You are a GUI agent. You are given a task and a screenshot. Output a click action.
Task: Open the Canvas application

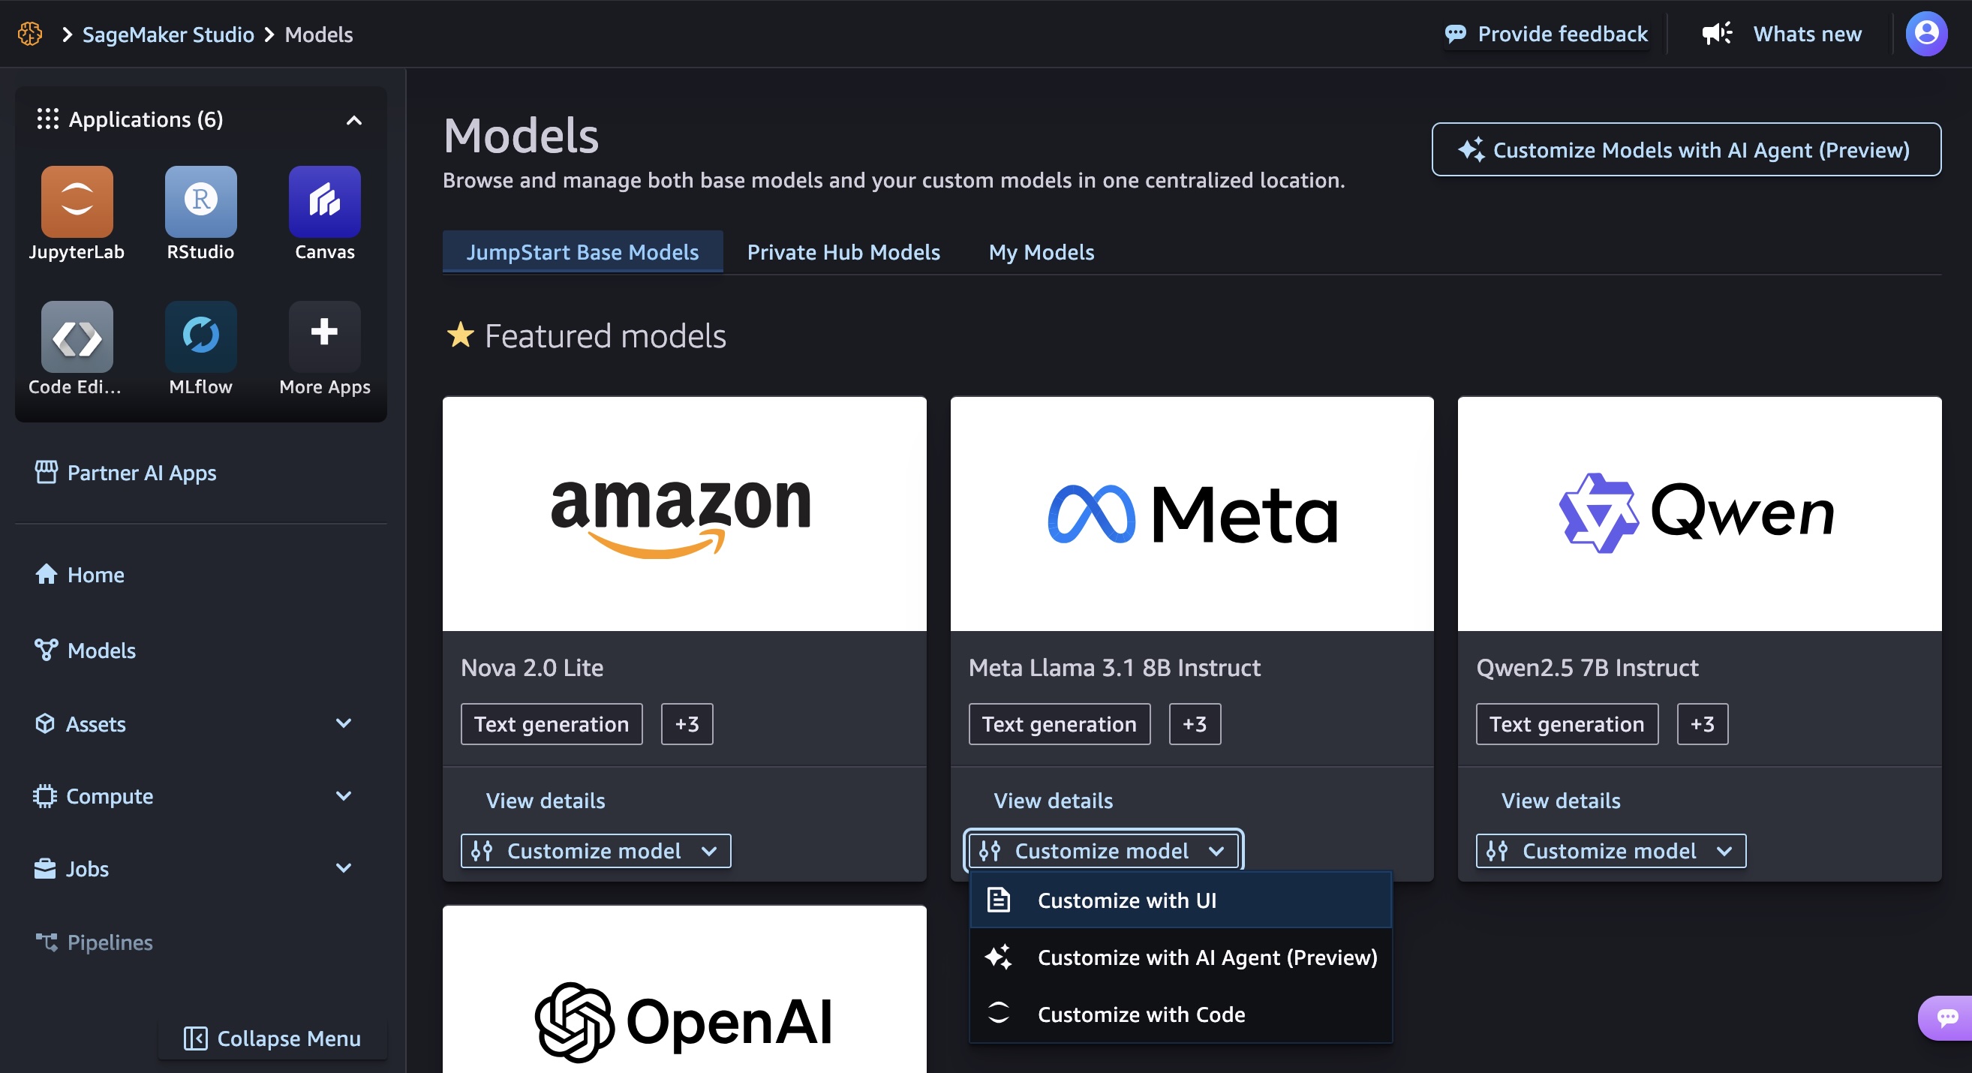coord(324,201)
